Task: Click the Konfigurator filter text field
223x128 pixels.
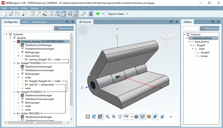Action: pyautogui.click(x=28, y=28)
